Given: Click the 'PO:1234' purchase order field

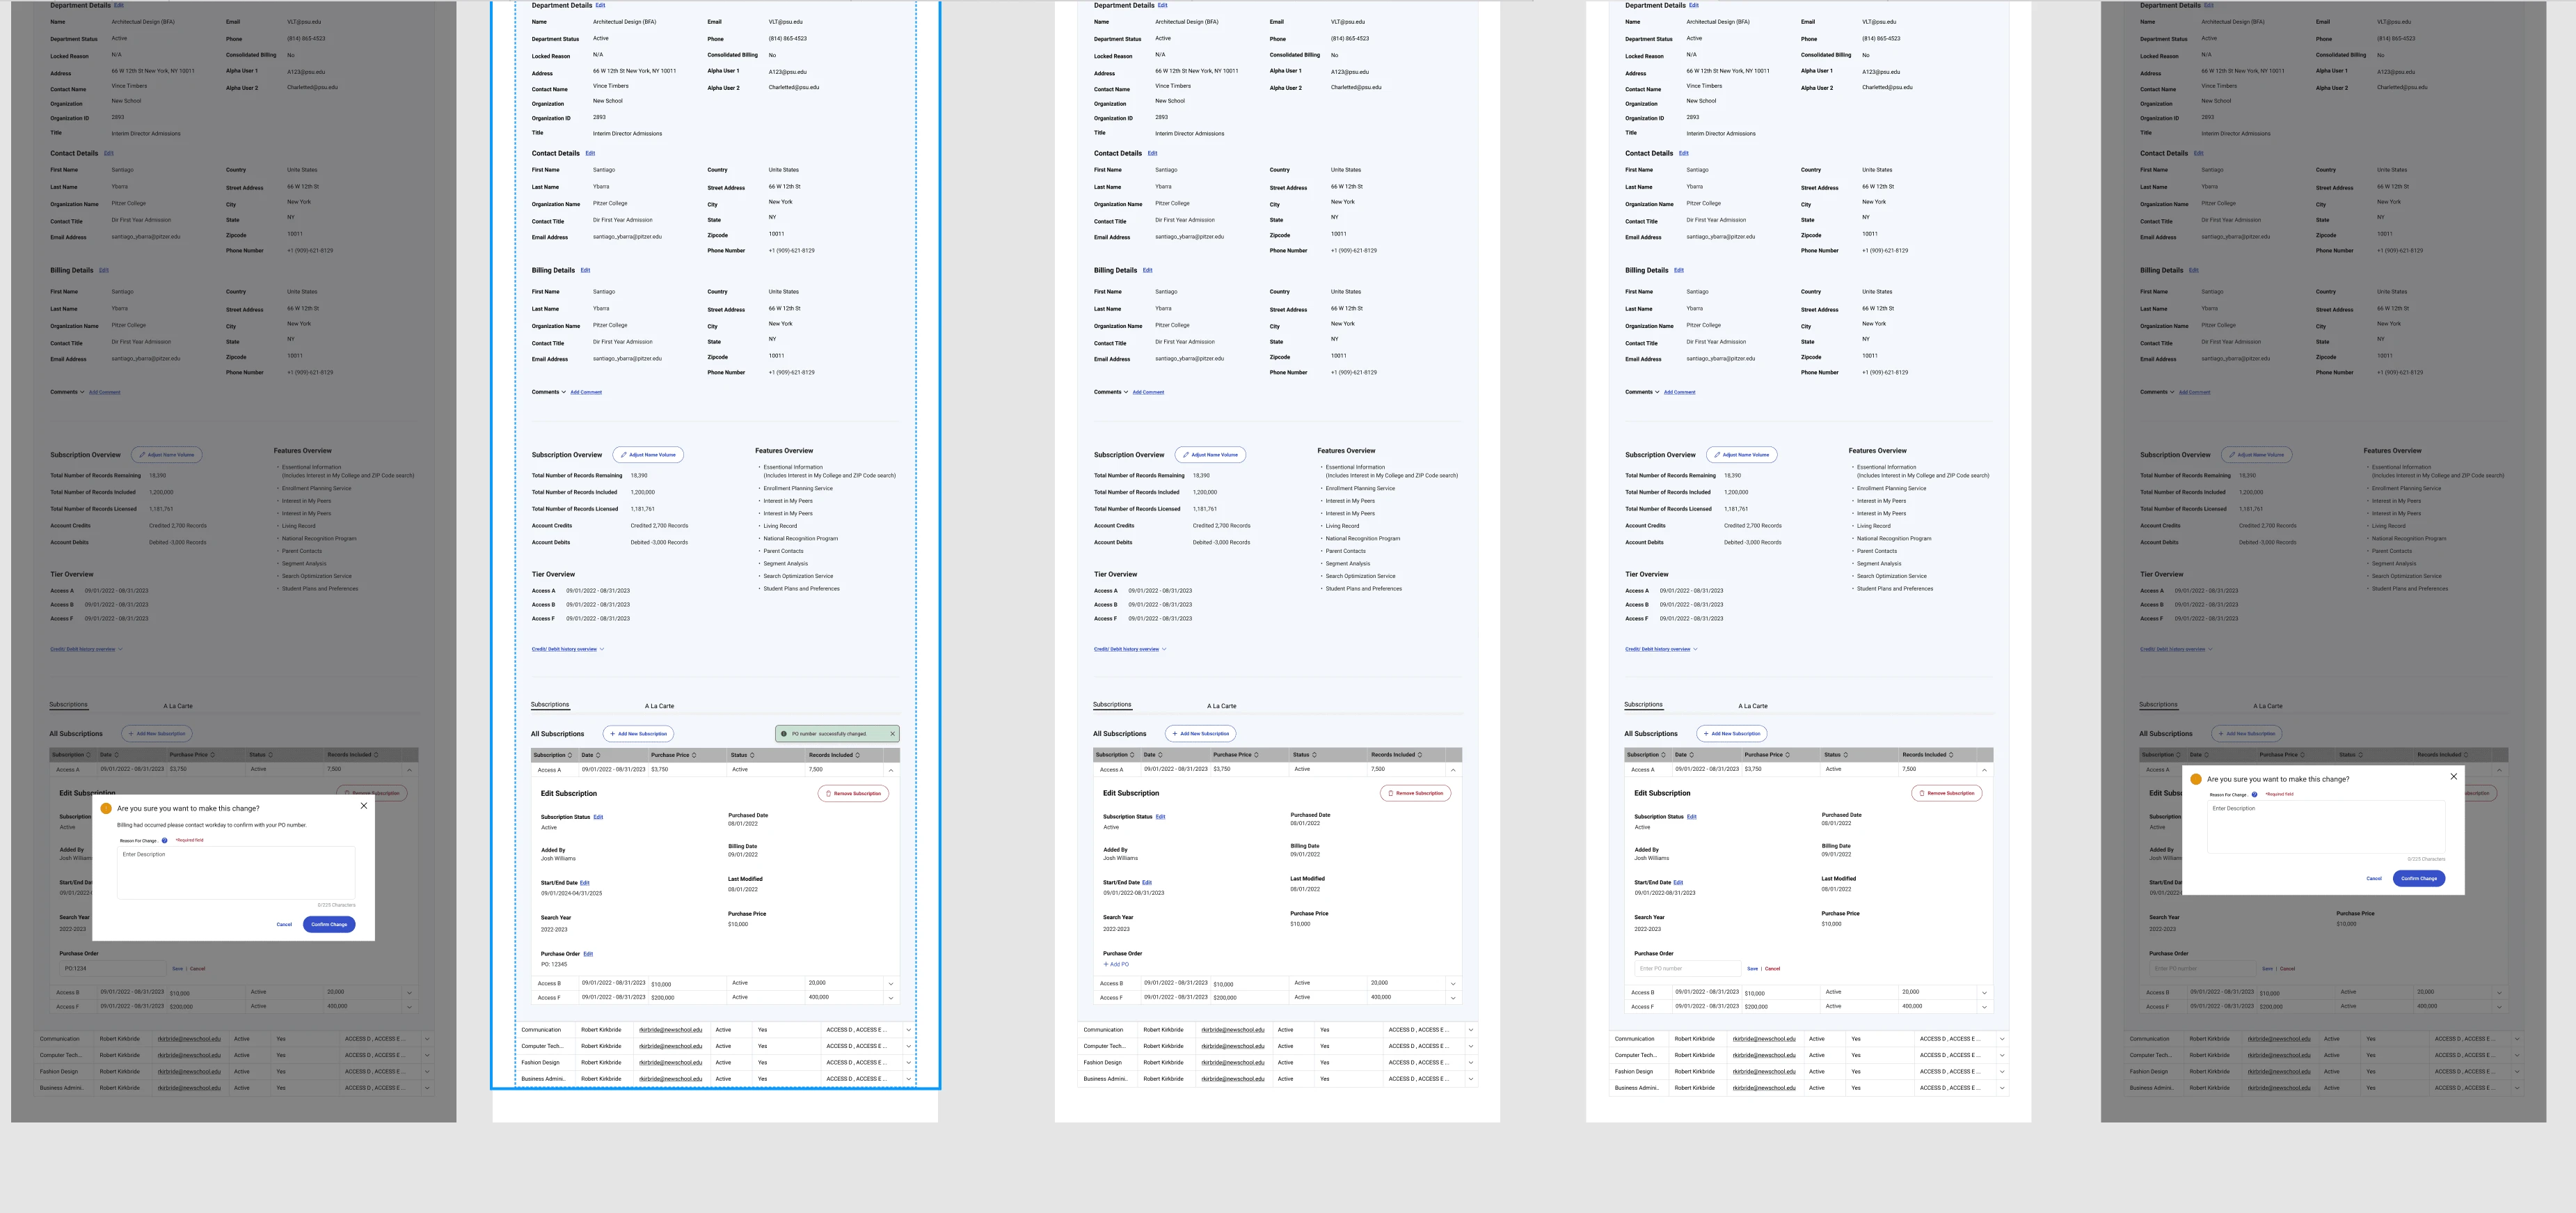Looking at the screenshot, I should [112, 969].
